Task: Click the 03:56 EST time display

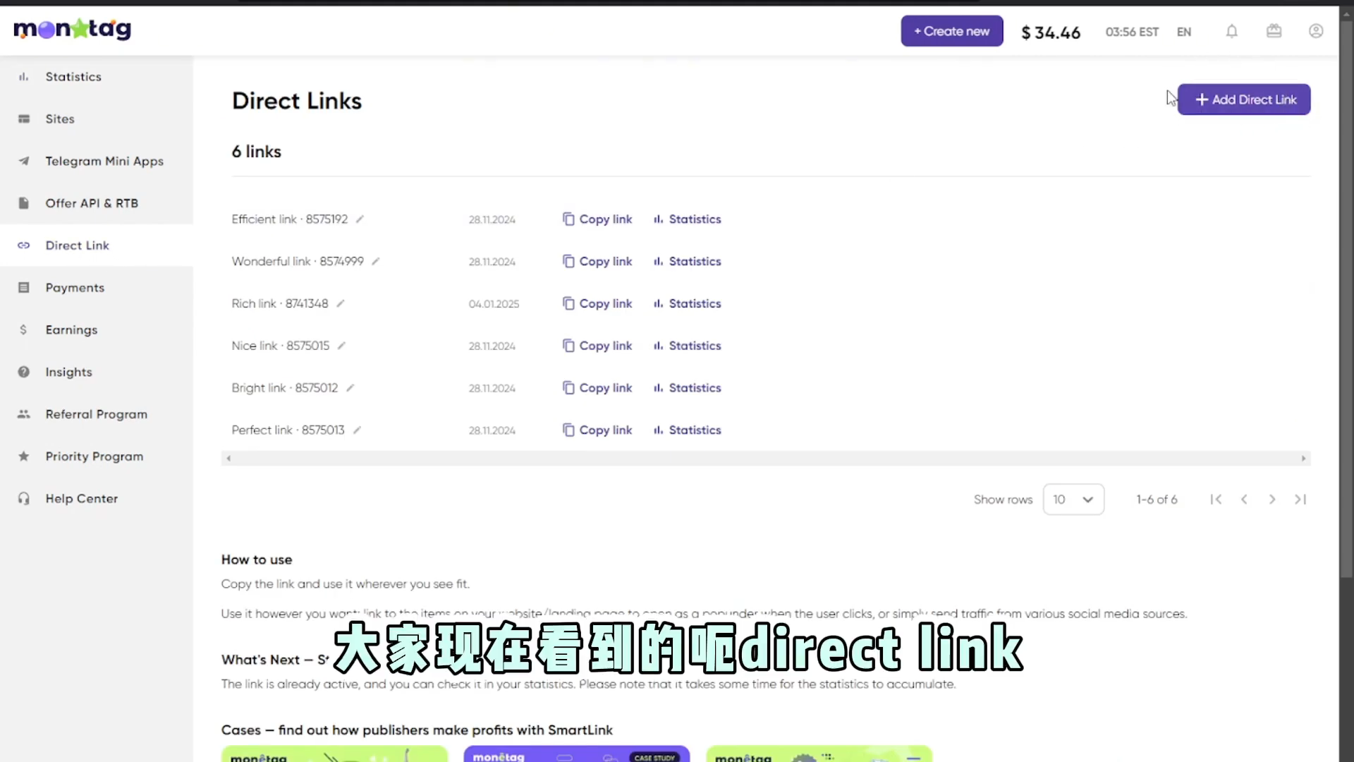Action: pos(1132,32)
